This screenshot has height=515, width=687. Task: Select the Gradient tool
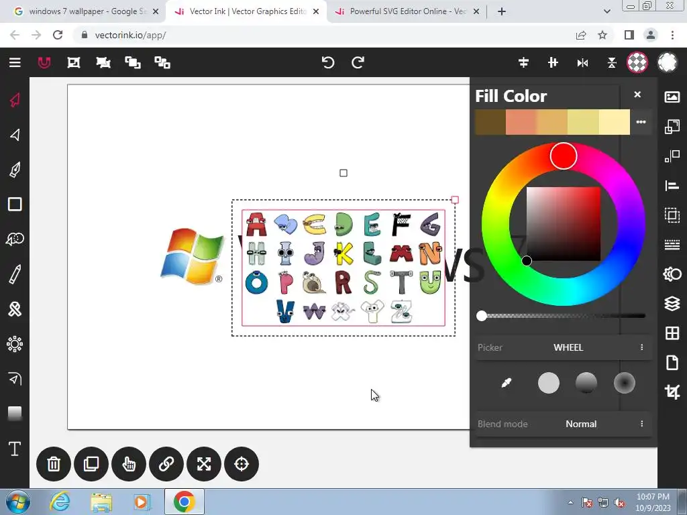tap(15, 413)
